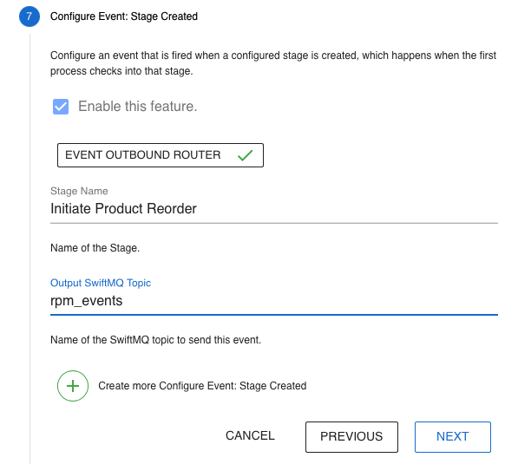
Task: Advance with the NEXT button
Action: pyautogui.click(x=453, y=436)
